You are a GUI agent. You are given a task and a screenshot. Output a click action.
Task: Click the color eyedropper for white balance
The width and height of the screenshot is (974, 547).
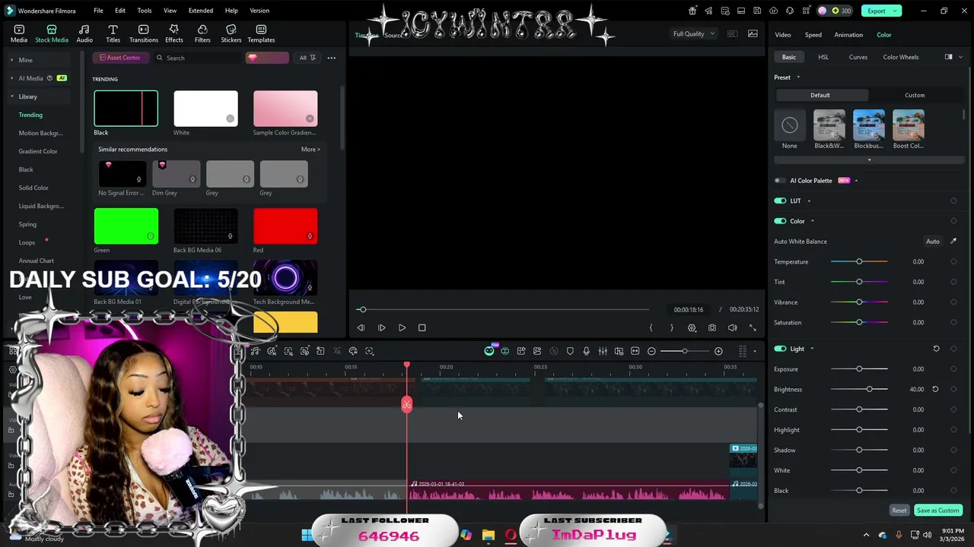click(x=953, y=241)
